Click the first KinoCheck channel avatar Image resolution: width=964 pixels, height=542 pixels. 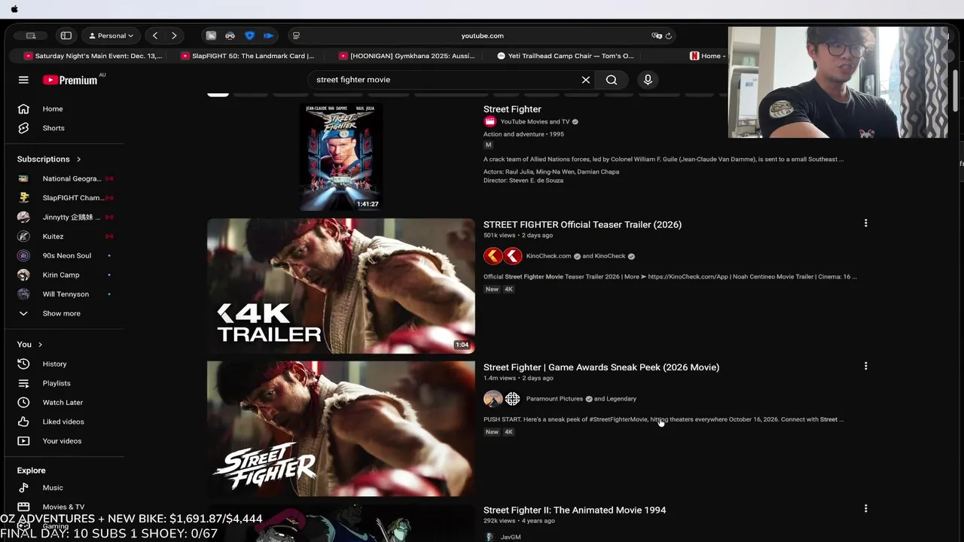point(493,256)
